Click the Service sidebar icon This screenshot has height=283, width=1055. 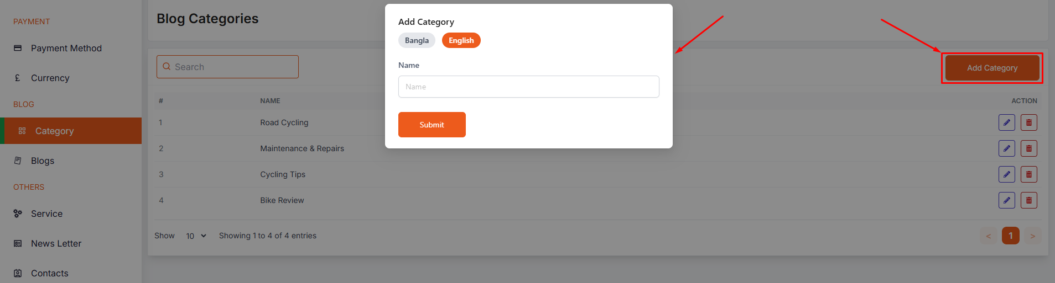[x=18, y=213]
